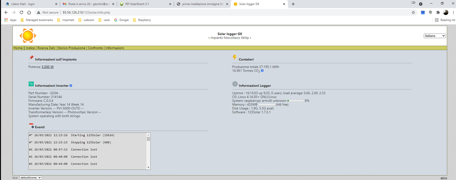Image resolution: width=456 pixels, height=180 pixels.
Task: Open the Raspberry bookmarks folder
Action: (x=142, y=20)
